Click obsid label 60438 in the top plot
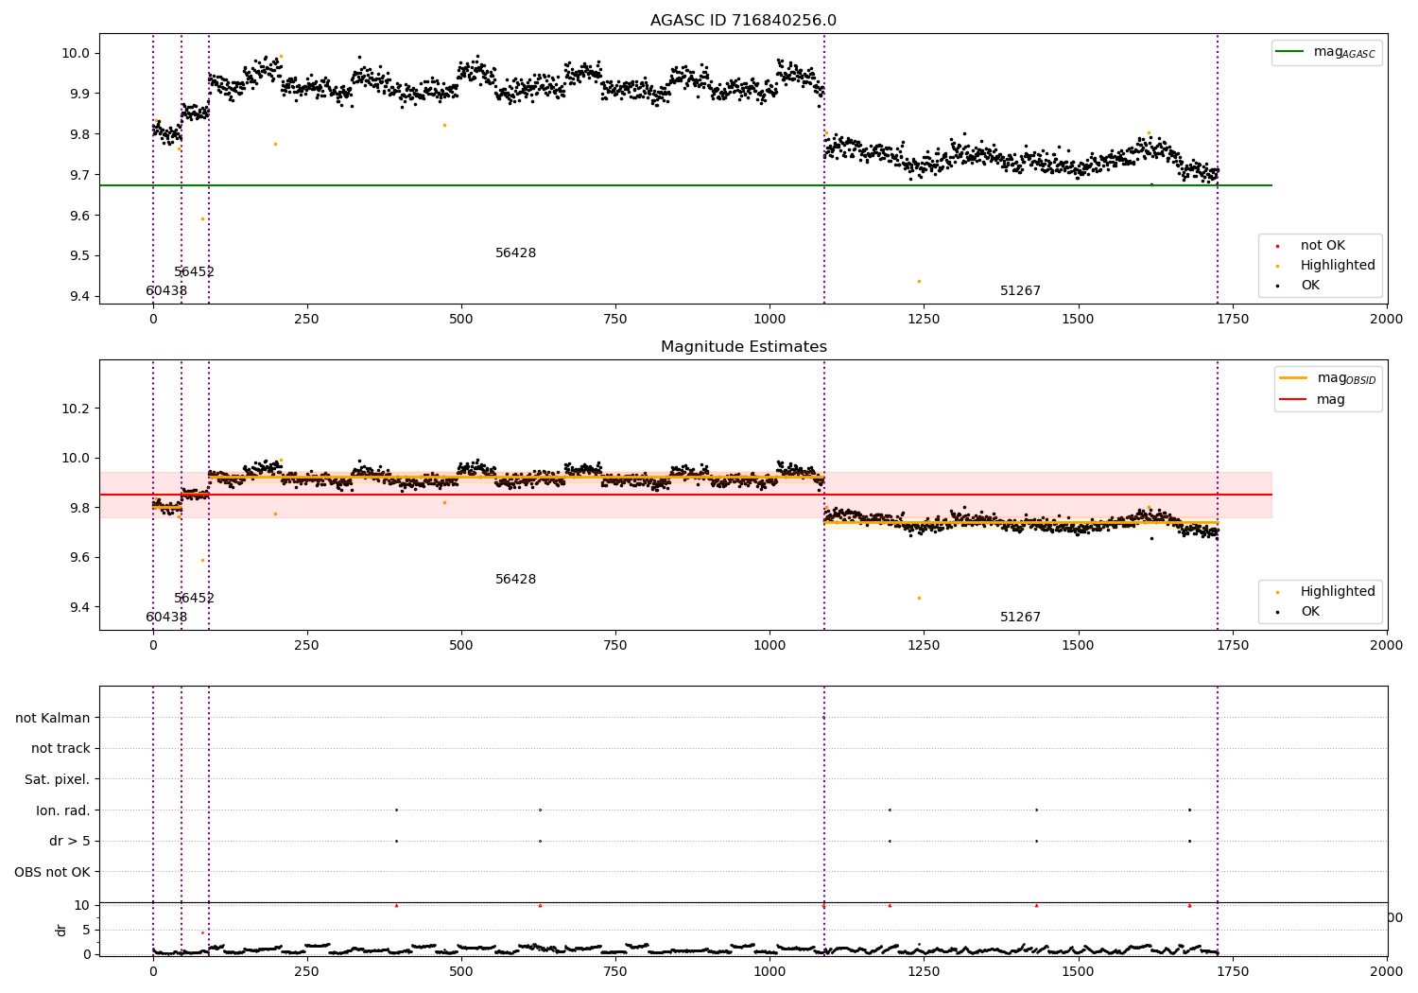Screen dimensions: 1418x993 (x=166, y=291)
